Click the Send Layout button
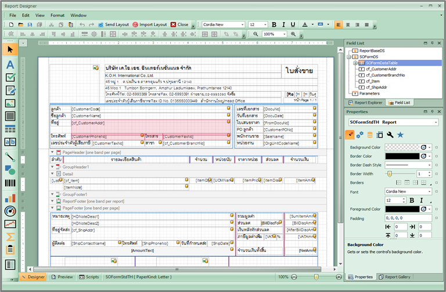This screenshot has width=446, height=292. point(113,24)
